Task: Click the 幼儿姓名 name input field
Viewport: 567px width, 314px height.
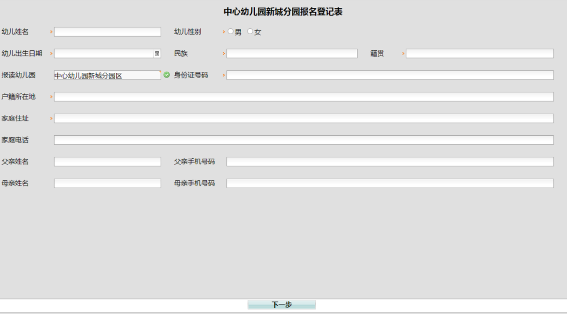Action: coord(107,31)
